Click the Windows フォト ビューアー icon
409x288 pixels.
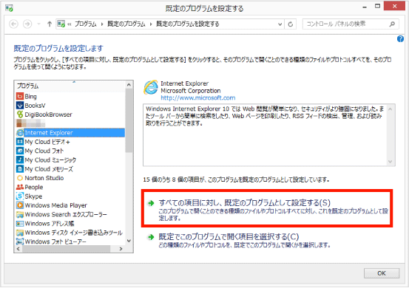click(20, 241)
